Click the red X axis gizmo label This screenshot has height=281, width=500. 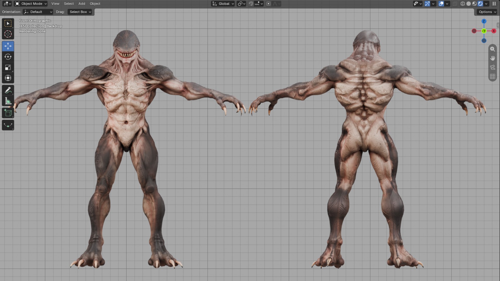click(x=493, y=31)
